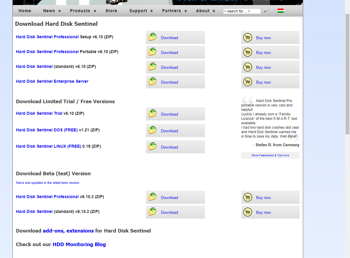
Task: Click download folder icon for Professional Setup v6.10
Action: (x=153, y=37)
